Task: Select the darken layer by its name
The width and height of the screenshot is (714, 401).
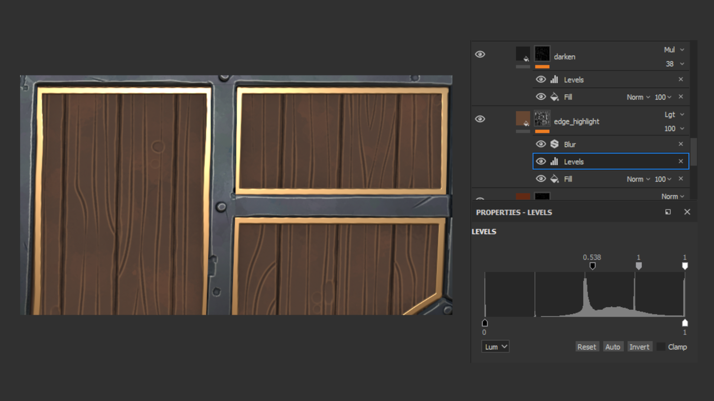Action: (x=565, y=57)
